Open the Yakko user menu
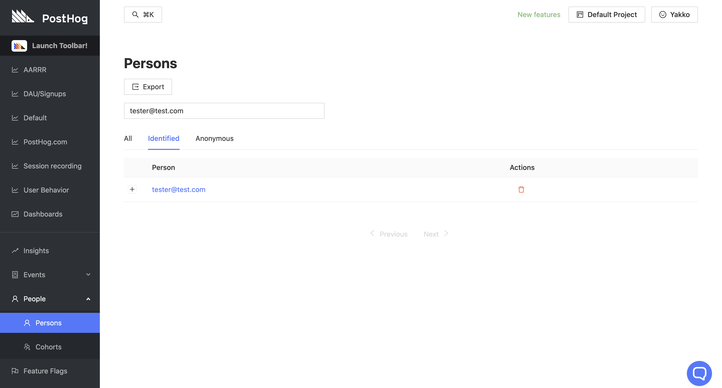The height and width of the screenshot is (388, 722). (674, 15)
